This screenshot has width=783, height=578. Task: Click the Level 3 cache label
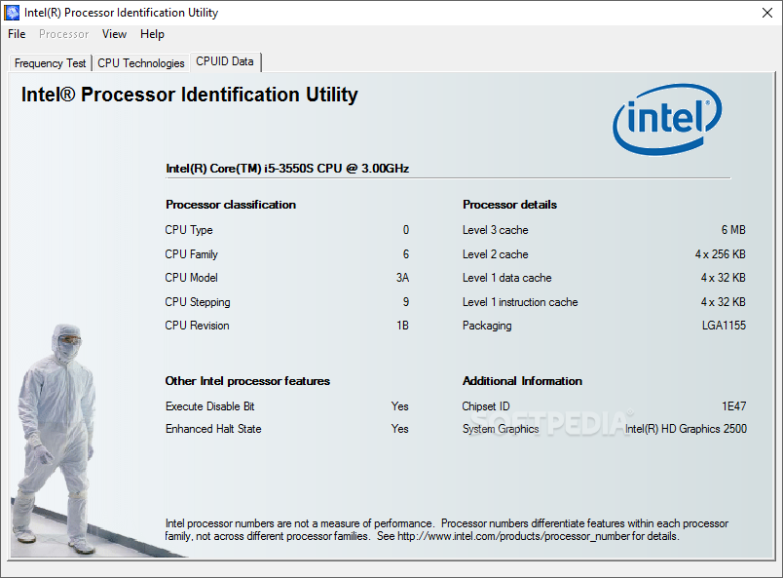tap(496, 230)
